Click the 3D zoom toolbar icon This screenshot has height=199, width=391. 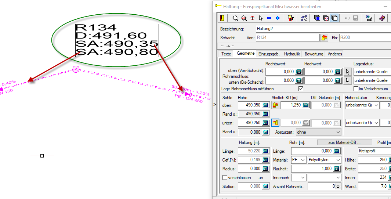244,18
